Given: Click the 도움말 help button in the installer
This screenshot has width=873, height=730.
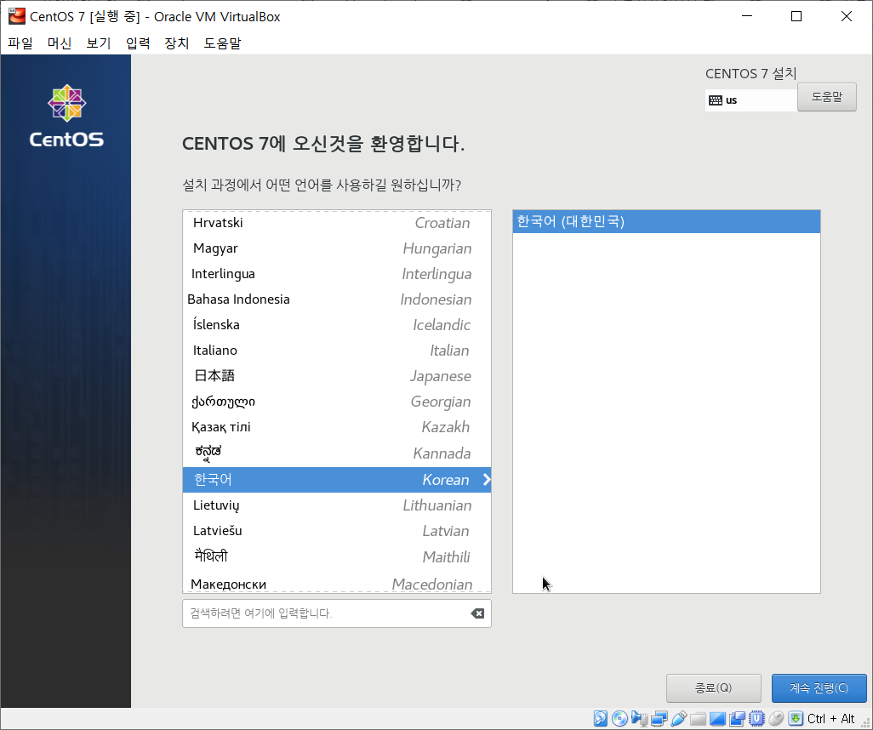Looking at the screenshot, I should point(827,97).
